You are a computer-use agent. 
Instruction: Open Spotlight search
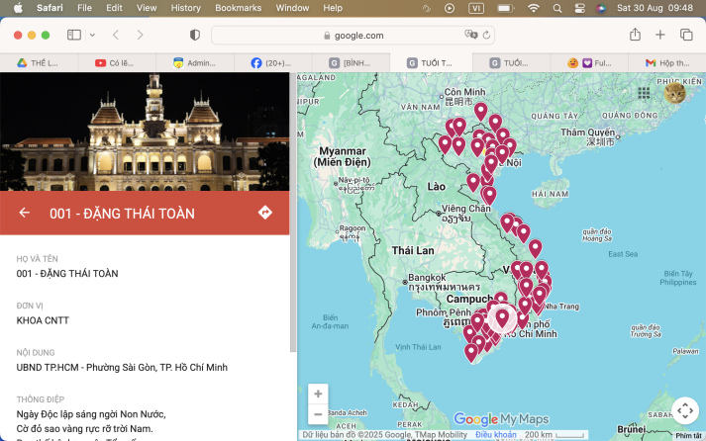pos(557,8)
